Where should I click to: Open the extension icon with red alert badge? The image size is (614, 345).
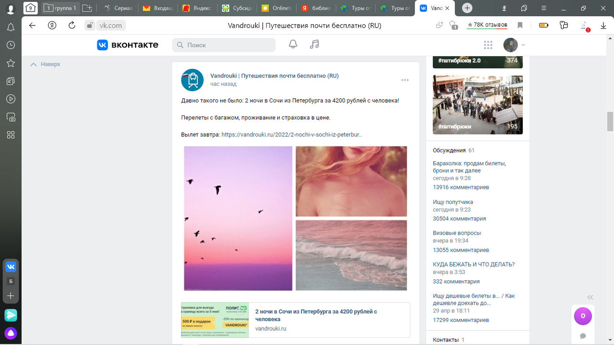[x=585, y=26]
